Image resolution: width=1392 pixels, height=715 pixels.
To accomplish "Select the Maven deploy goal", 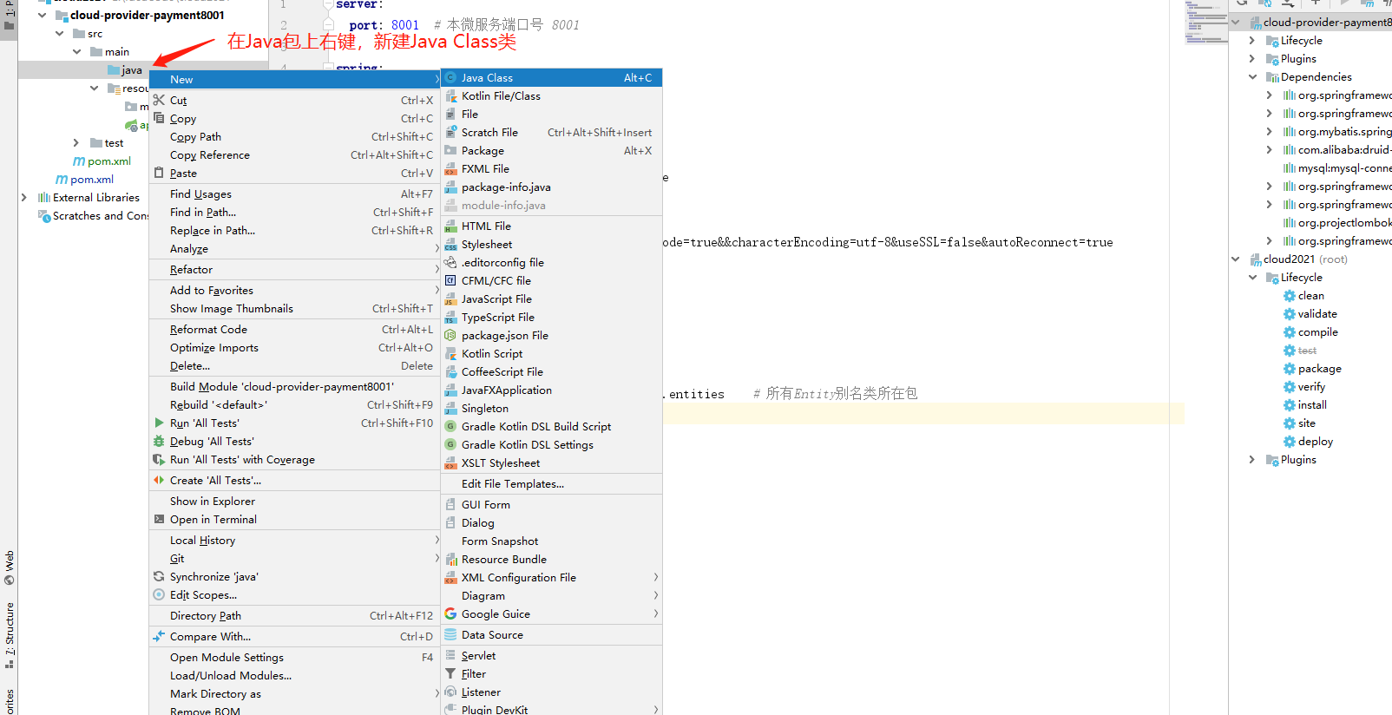I will tap(1315, 442).
